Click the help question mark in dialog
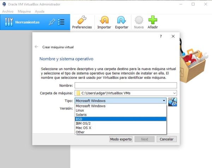Screen dimensions: 212x168 [x=161, y=36]
